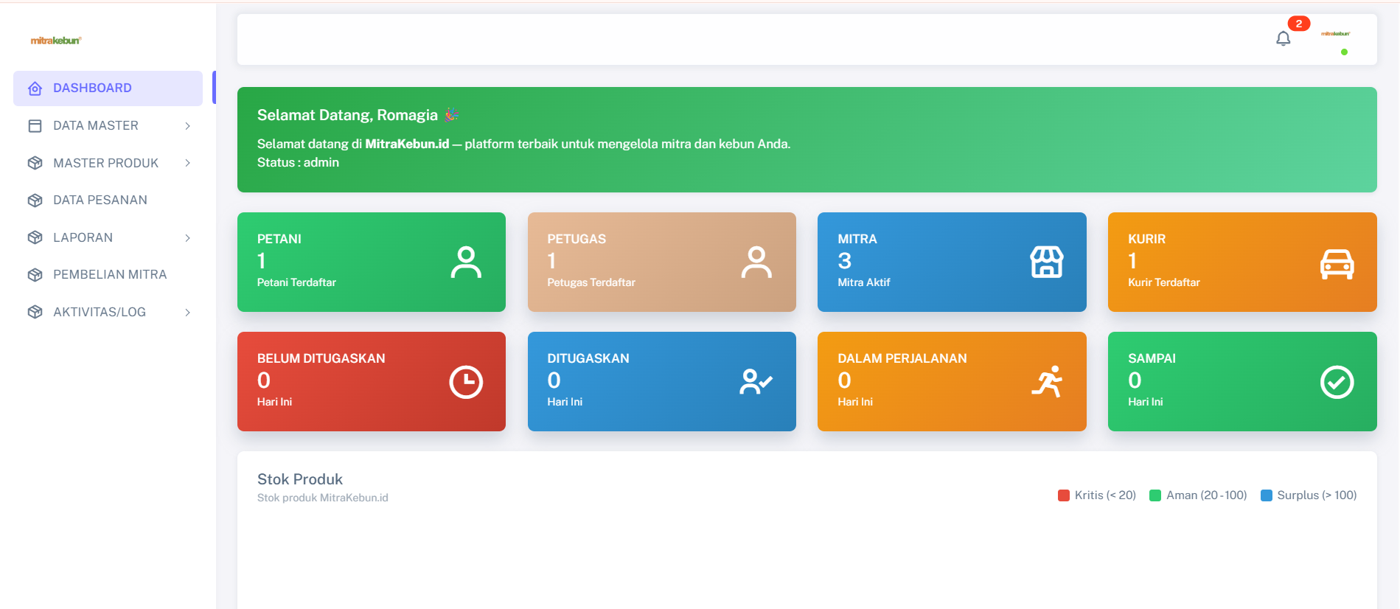Click the Data Pesanan box icon

(x=35, y=201)
